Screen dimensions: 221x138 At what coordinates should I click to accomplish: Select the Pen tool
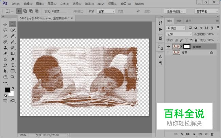[x=5, y=65]
